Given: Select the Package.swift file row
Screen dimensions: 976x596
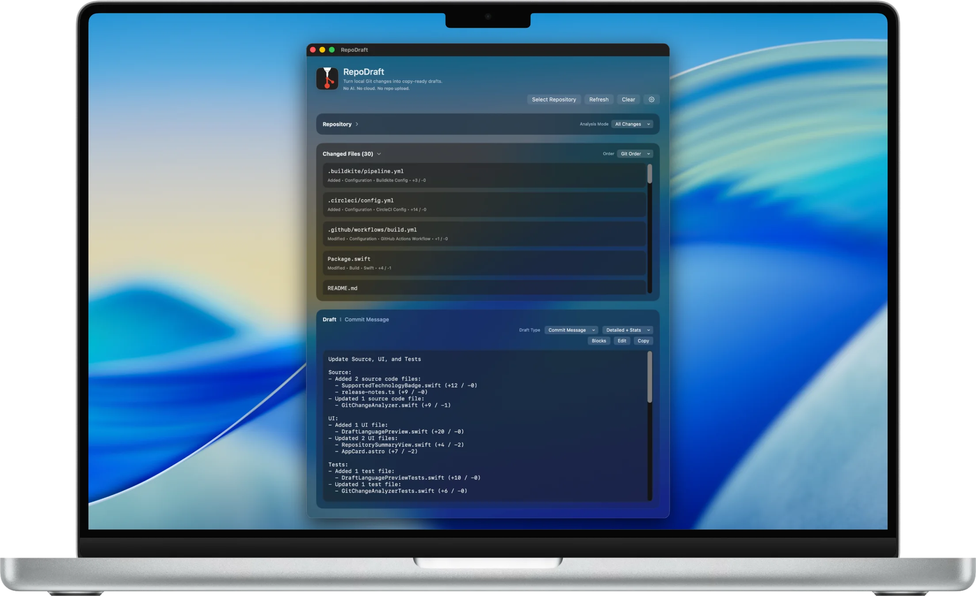Looking at the screenshot, I should [484, 263].
